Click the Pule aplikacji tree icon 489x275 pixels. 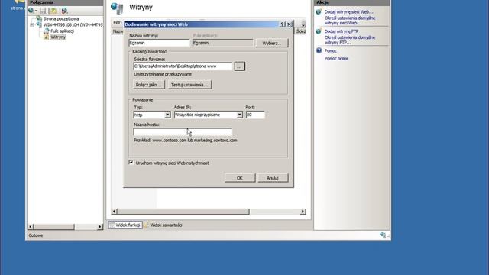coord(46,31)
